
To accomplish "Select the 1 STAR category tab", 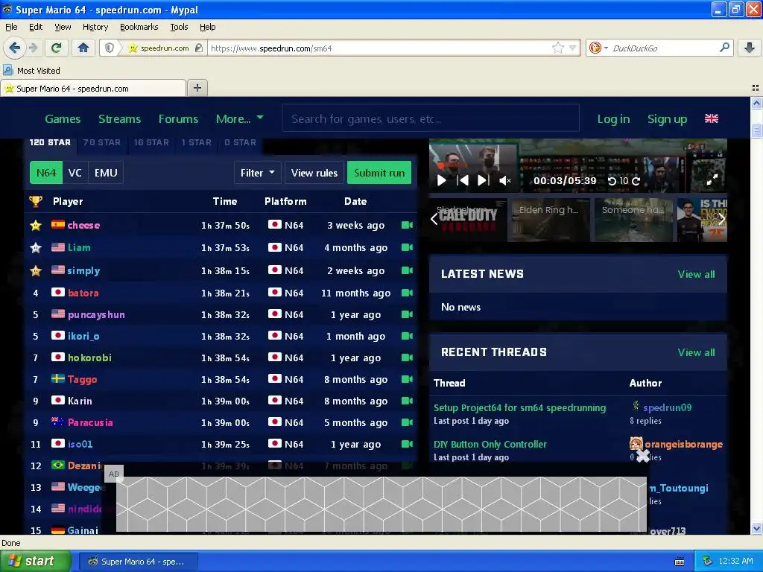I will (196, 142).
